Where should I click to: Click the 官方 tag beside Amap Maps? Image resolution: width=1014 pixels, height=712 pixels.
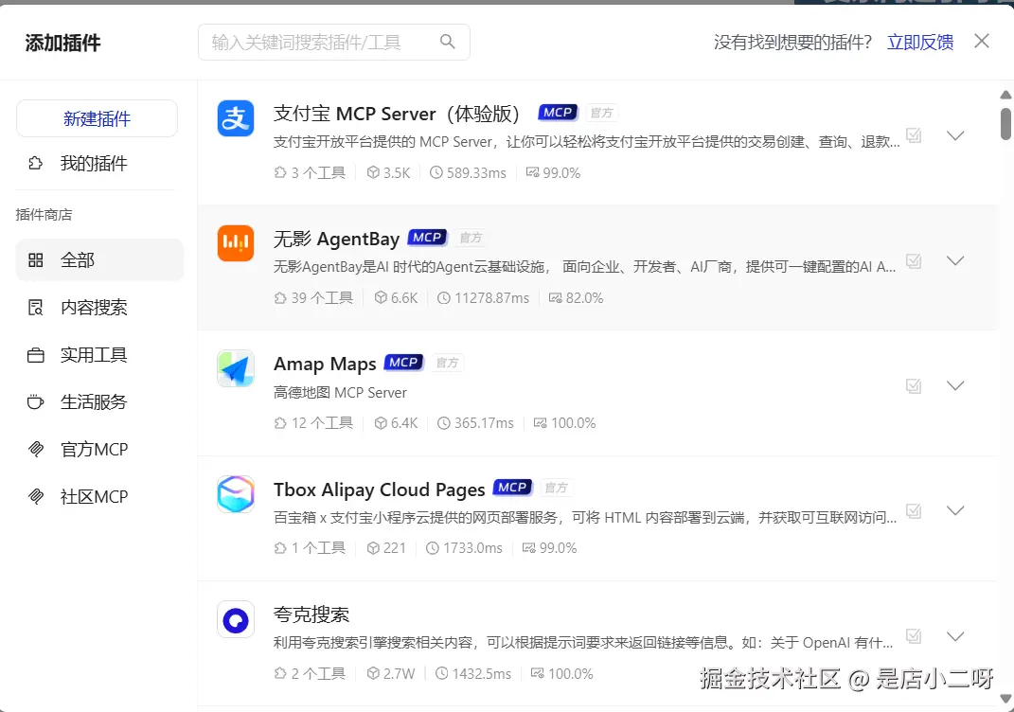pos(447,363)
